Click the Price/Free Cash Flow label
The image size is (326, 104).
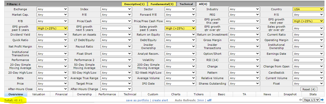point(148,21)
